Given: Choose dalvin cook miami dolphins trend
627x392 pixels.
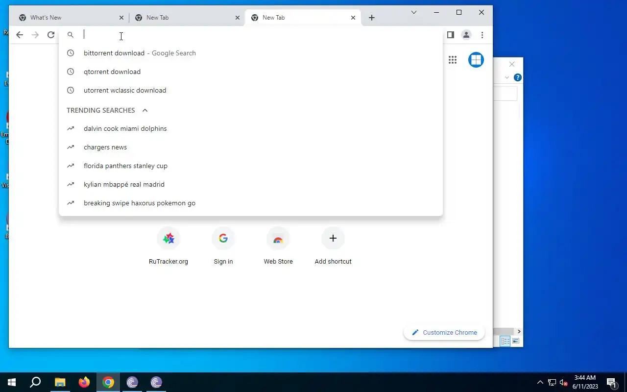Looking at the screenshot, I should click(x=251, y=128).
